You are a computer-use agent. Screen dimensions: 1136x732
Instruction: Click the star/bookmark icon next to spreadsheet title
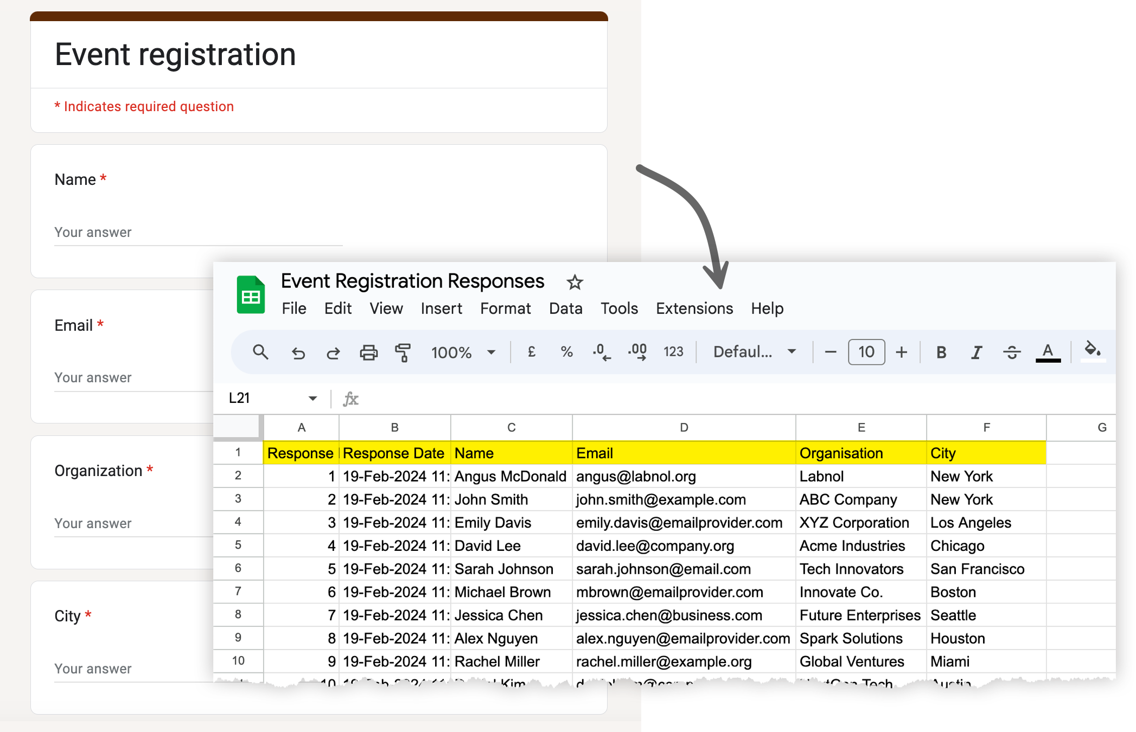pos(577,282)
